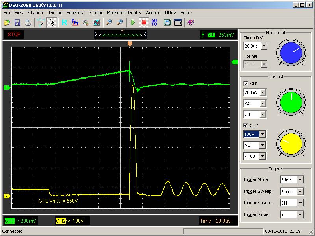Open the CH2 AC coupling dropdown
Image resolution: width=315 pixels, height=236 pixels.
coord(263,145)
